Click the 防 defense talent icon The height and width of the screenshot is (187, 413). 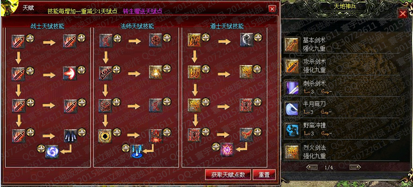pyautogui.click(x=194, y=73)
